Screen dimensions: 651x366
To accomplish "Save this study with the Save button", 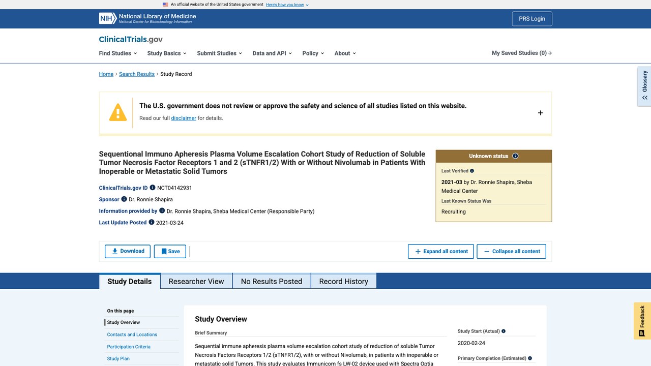I will pos(170,251).
